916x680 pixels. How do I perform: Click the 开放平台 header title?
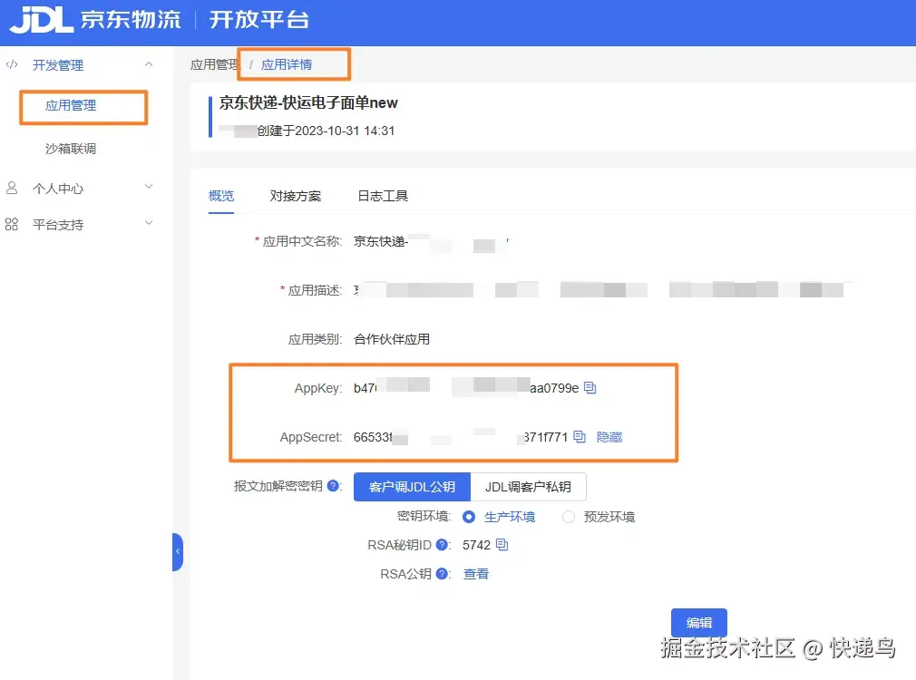[259, 20]
